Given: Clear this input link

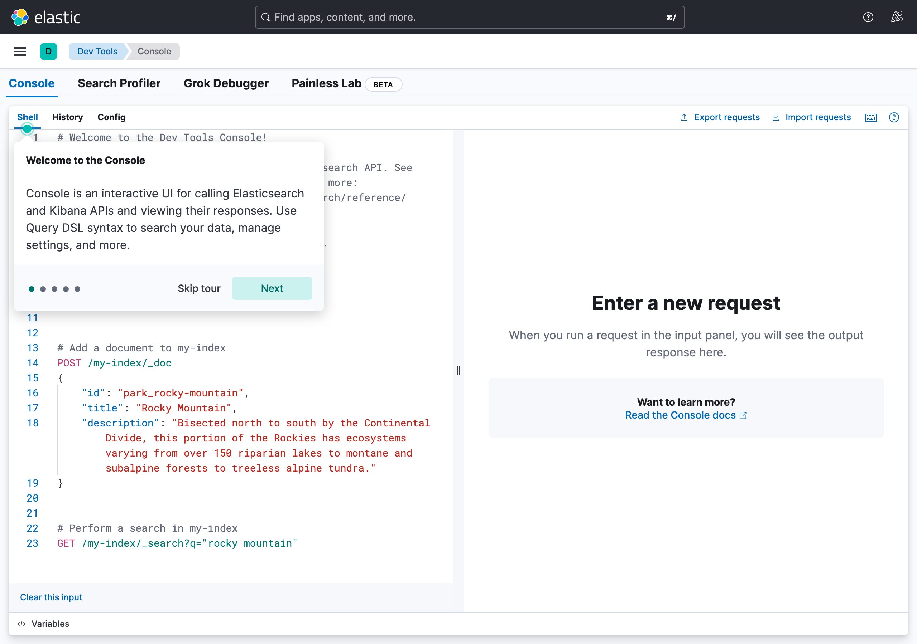Looking at the screenshot, I should tap(51, 597).
